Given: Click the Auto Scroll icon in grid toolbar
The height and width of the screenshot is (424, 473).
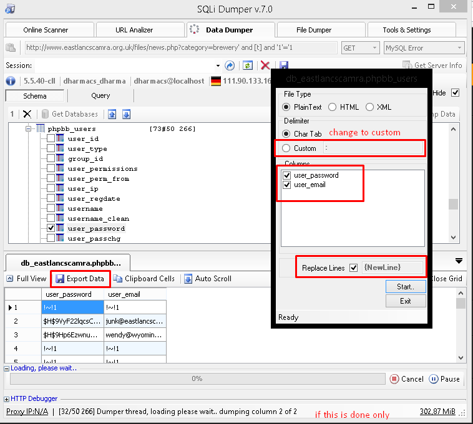Looking at the screenshot, I should coord(188,279).
